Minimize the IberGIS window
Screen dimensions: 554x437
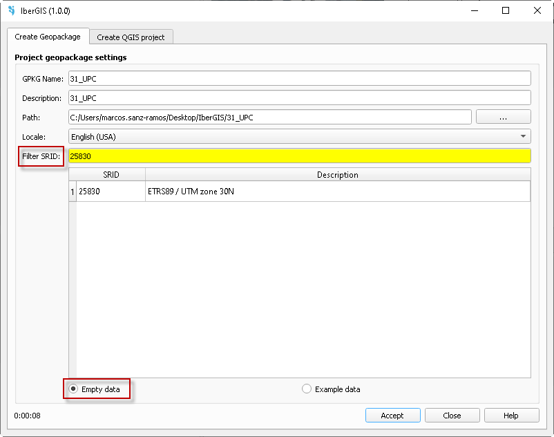tap(474, 11)
